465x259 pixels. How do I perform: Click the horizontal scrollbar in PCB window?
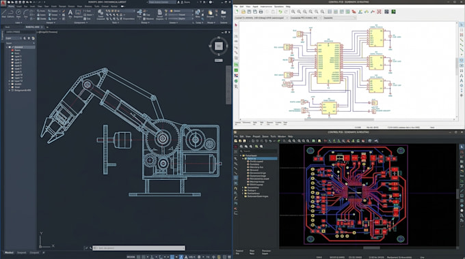click(x=371, y=248)
